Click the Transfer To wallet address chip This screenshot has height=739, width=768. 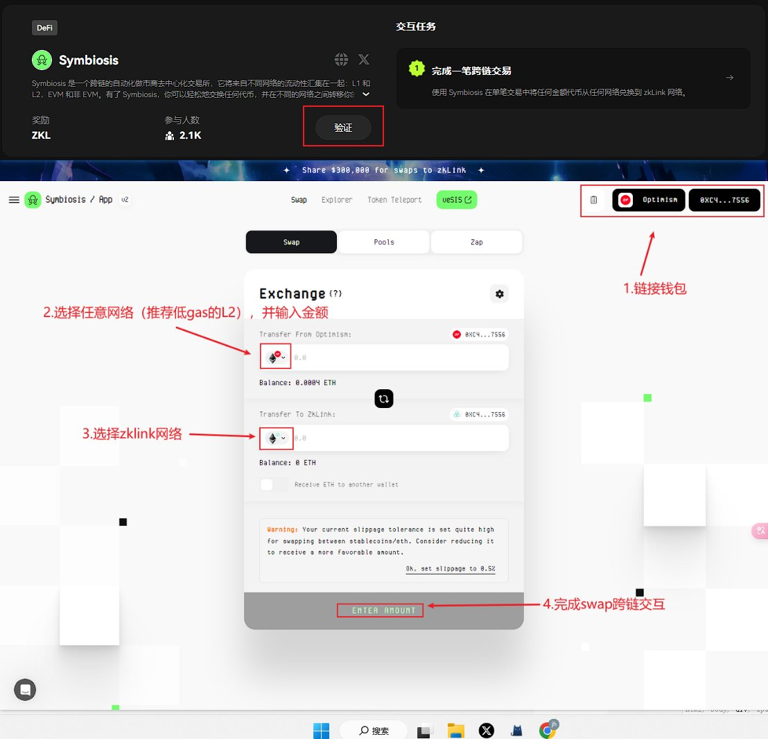[479, 414]
